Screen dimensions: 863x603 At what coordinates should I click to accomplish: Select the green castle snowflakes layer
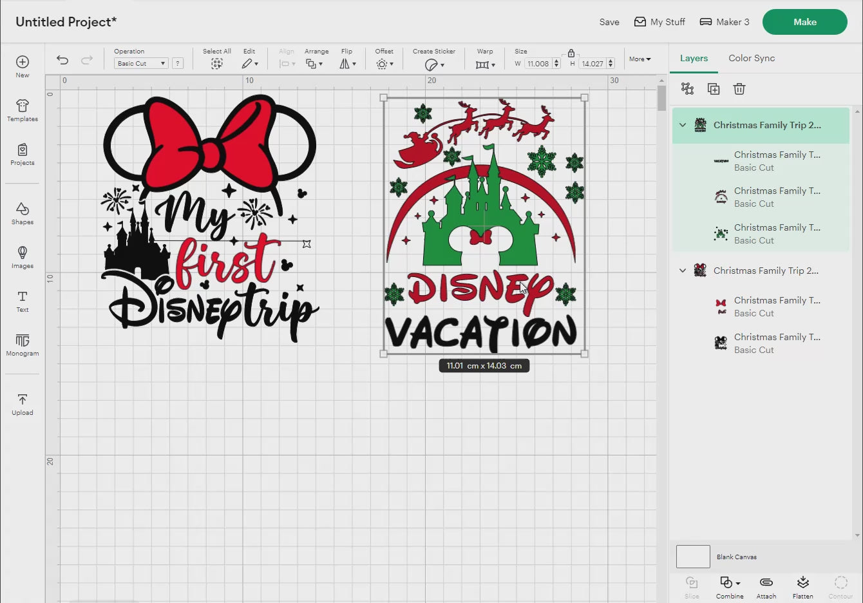(761, 234)
